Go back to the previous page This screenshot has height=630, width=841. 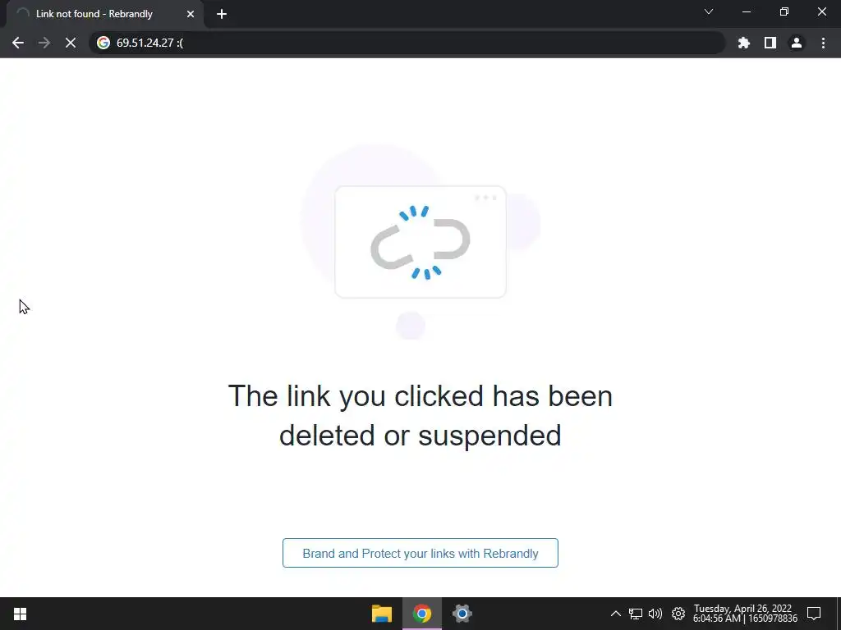18,43
